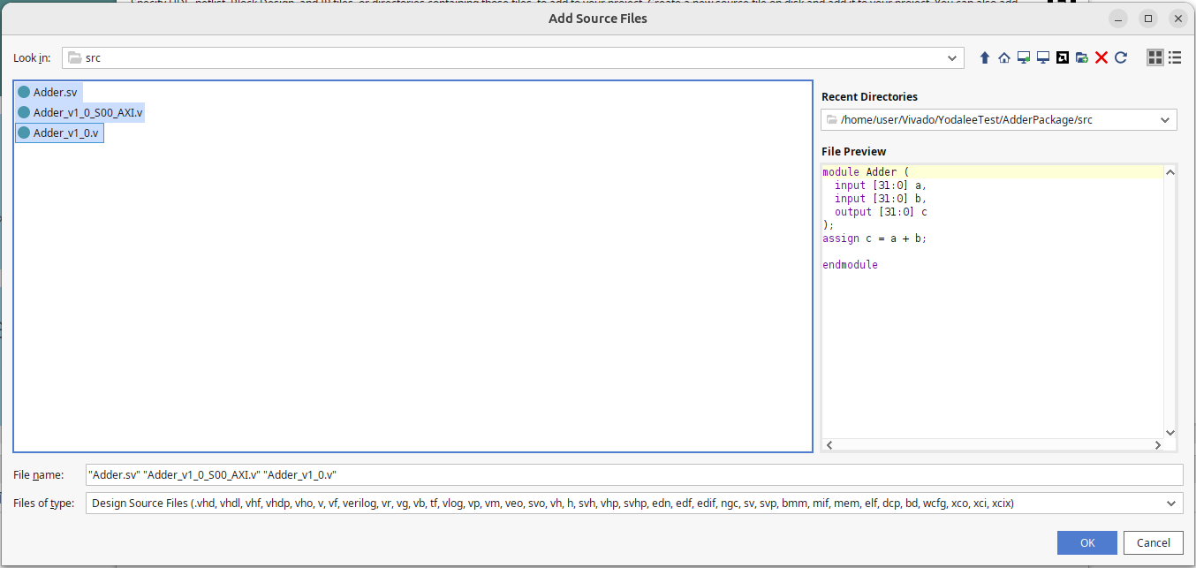Click the 'assign c = a + b;' line
Viewport: 1196px width, 568px height.
pos(874,239)
